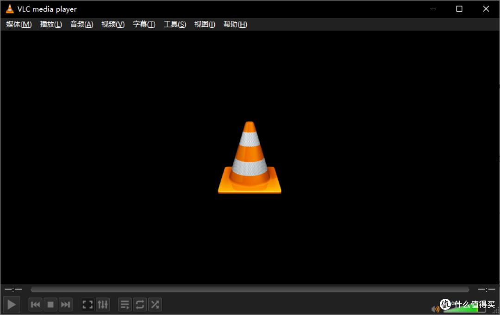Mute audio via the speaker icon
This screenshot has height=315, width=500.
coord(435,309)
